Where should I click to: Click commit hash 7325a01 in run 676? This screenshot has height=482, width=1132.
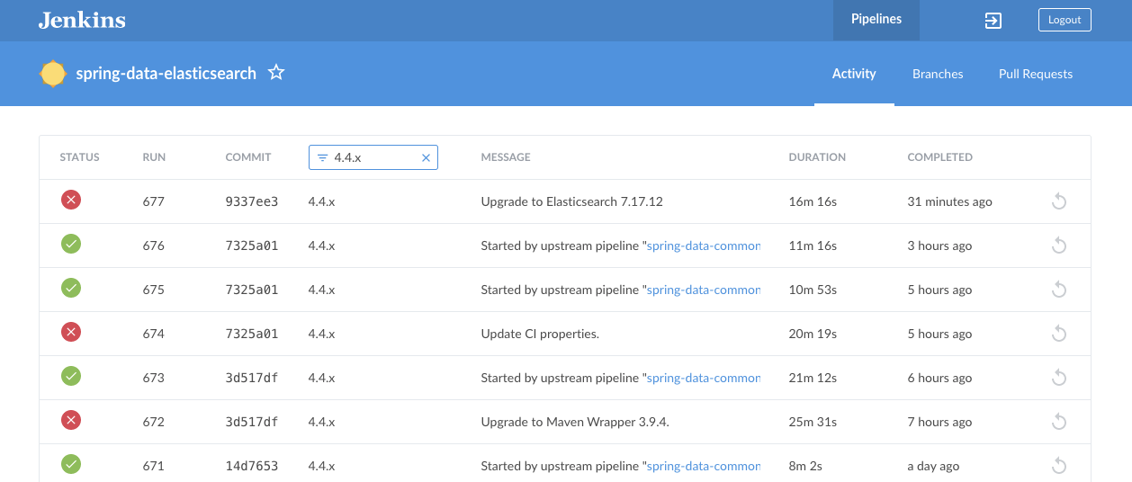(252, 245)
